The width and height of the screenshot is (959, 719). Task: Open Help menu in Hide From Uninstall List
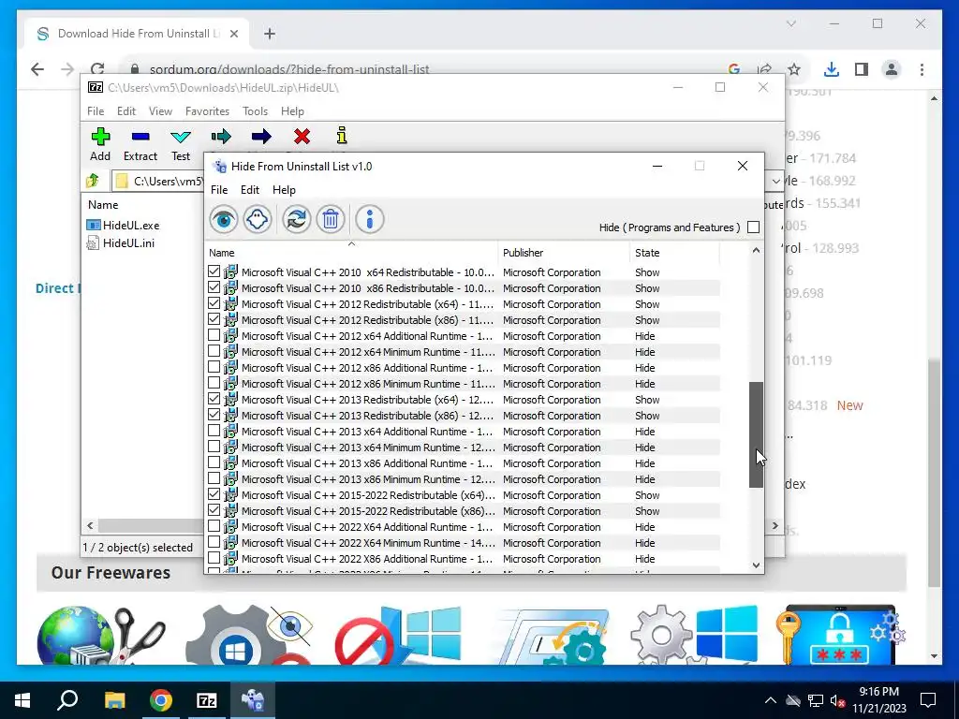[284, 189]
